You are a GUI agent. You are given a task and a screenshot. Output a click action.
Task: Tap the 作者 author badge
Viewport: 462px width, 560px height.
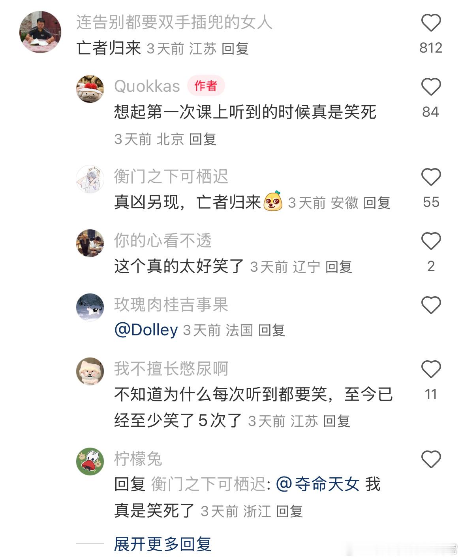tap(206, 86)
